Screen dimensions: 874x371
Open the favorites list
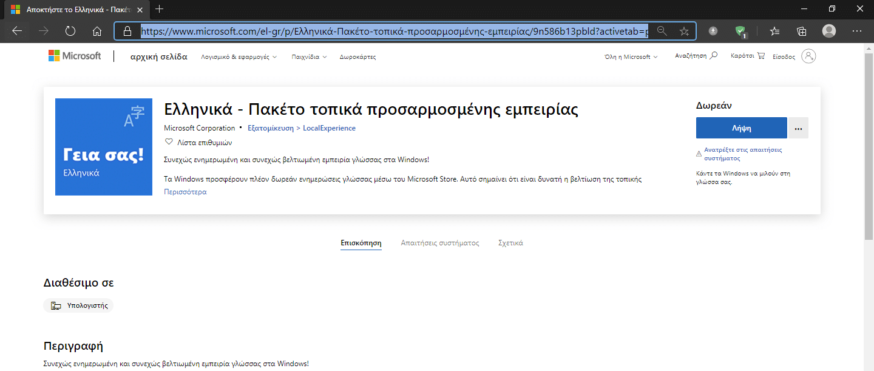click(x=774, y=31)
